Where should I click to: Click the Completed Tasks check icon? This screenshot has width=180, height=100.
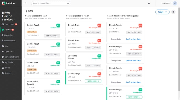3,57
